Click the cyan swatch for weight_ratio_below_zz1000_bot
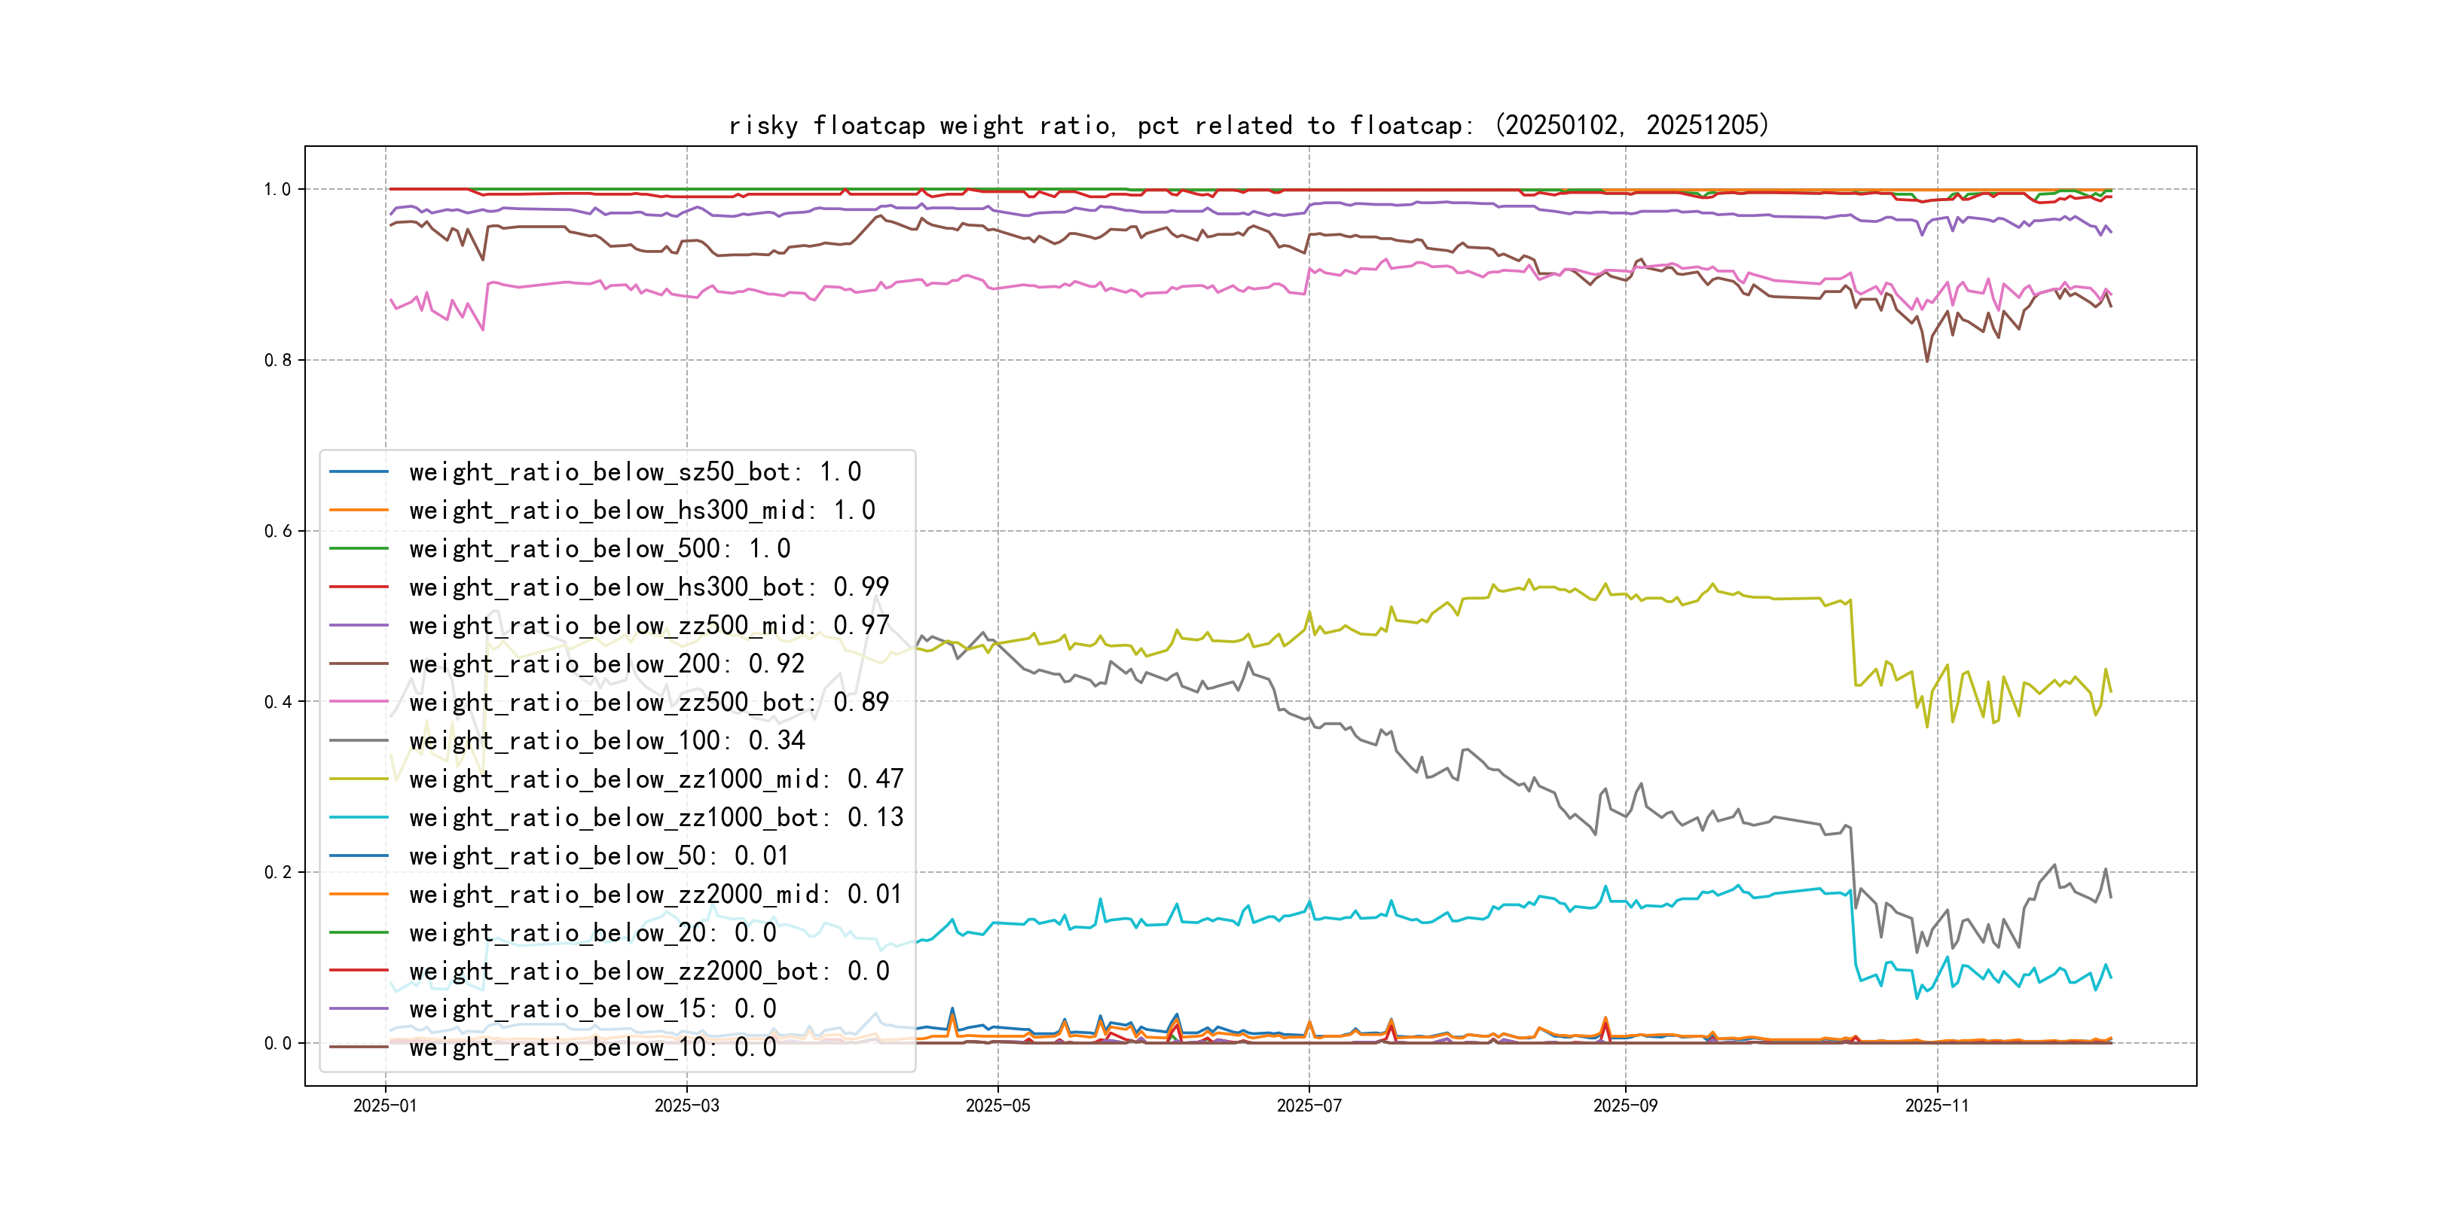2441x1220 pixels. pyautogui.click(x=358, y=817)
